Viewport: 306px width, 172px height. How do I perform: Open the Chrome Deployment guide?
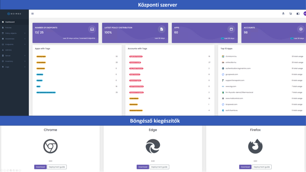(x=57, y=167)
